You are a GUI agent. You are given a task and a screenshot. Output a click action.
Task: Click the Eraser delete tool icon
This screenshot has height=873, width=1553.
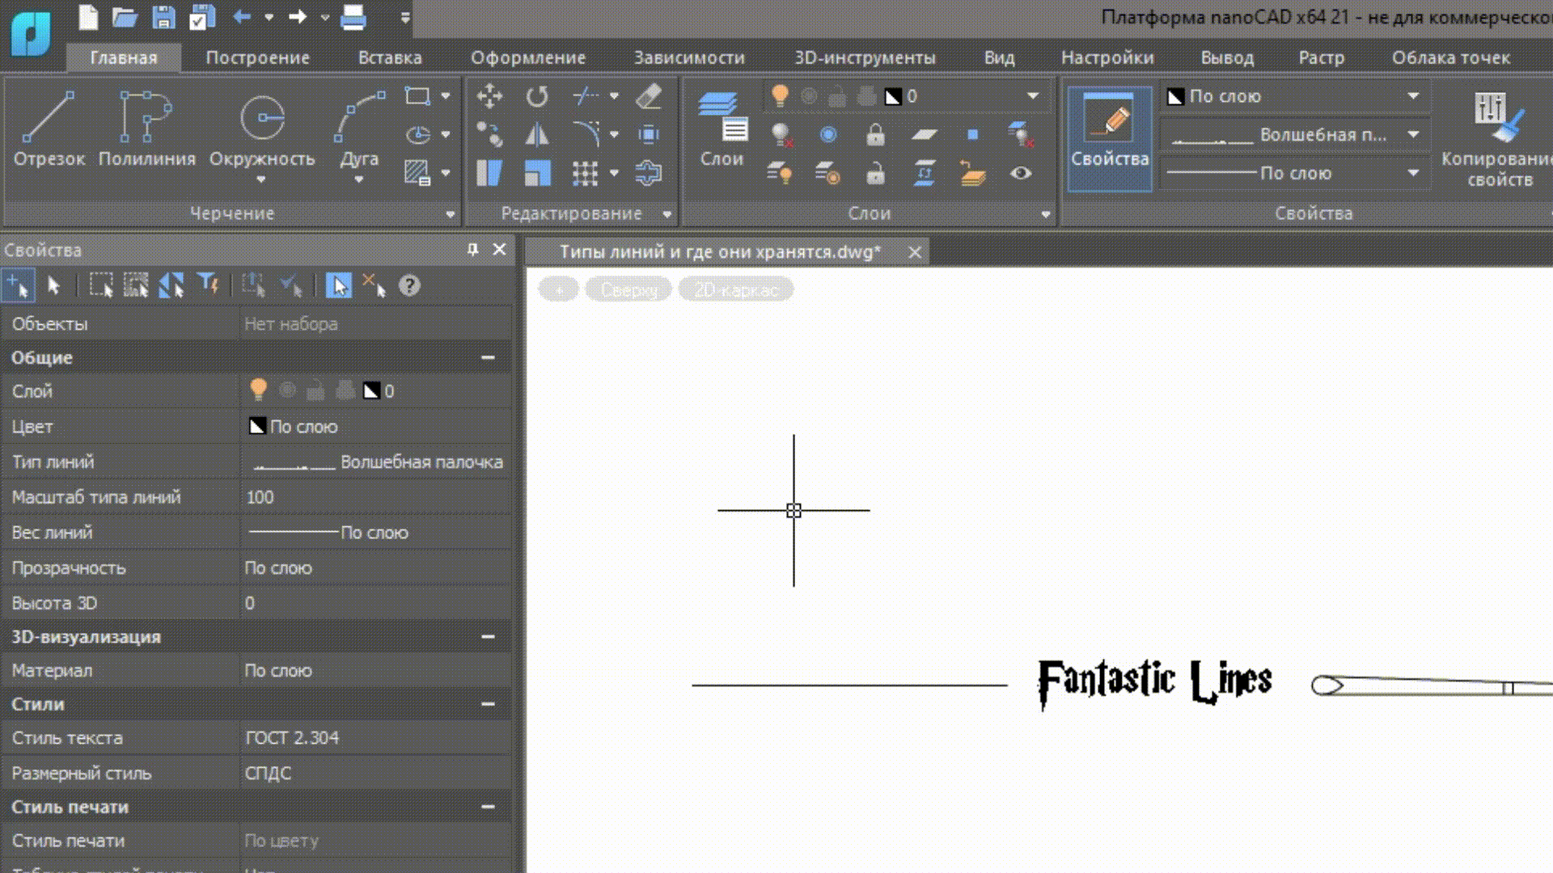pyautogui.click(x=649, y=96)
